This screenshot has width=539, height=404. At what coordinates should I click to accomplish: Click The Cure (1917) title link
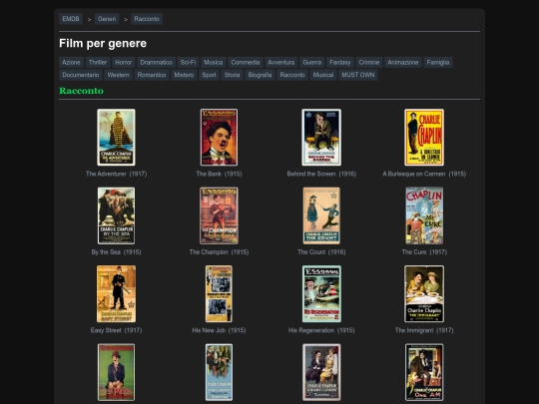(x=424, y=252)
